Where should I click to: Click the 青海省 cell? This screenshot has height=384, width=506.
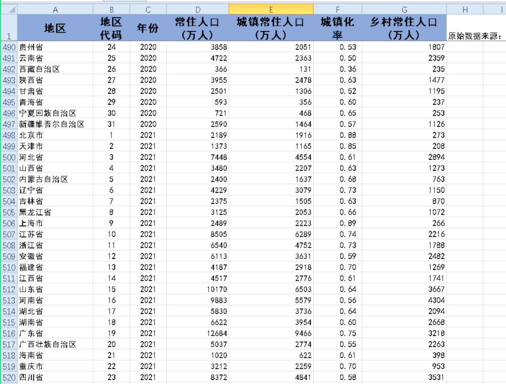pos(55,102)
